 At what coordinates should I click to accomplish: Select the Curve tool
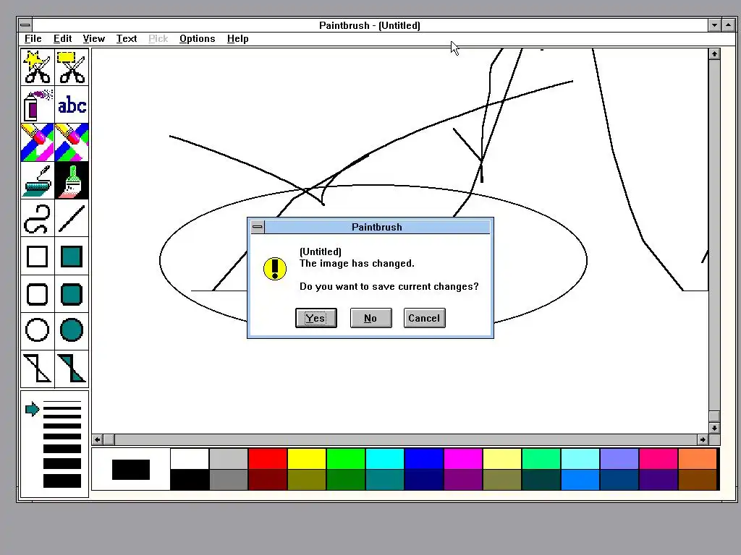point(38,218)
